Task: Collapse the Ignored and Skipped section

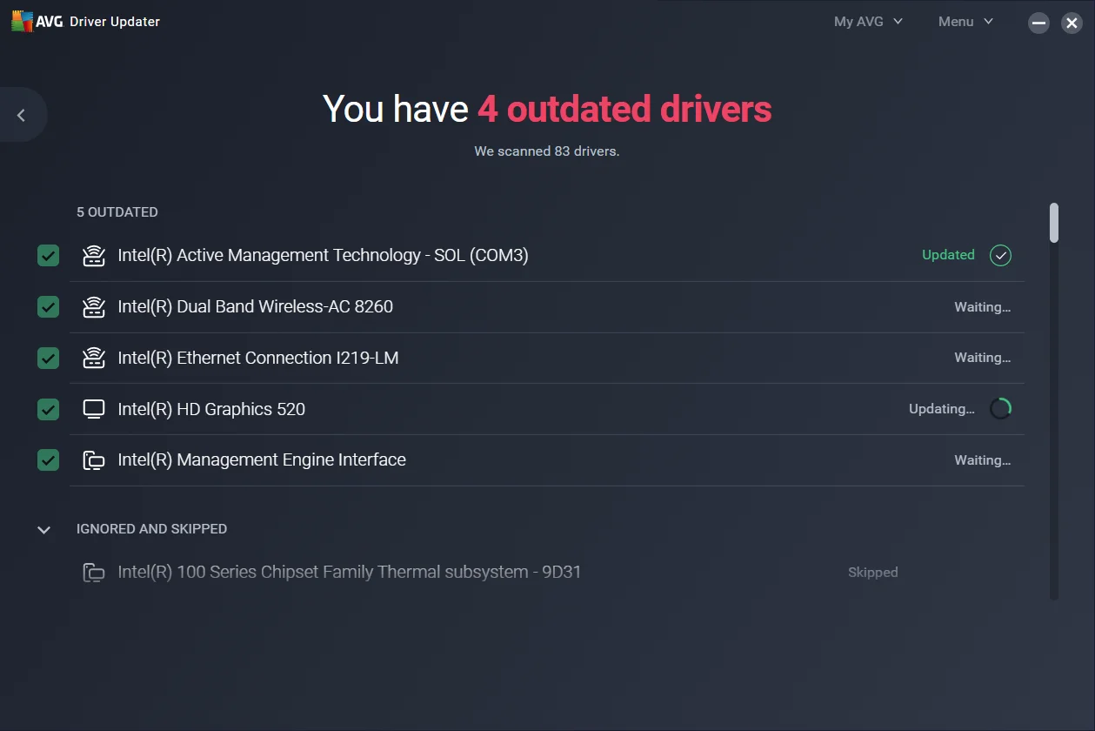Action: [x=43, y=529]
